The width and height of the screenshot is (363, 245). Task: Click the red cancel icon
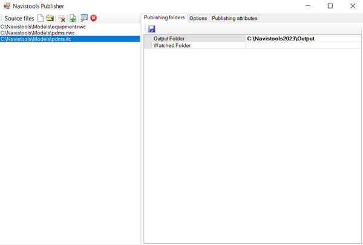[x=94, y=18]
